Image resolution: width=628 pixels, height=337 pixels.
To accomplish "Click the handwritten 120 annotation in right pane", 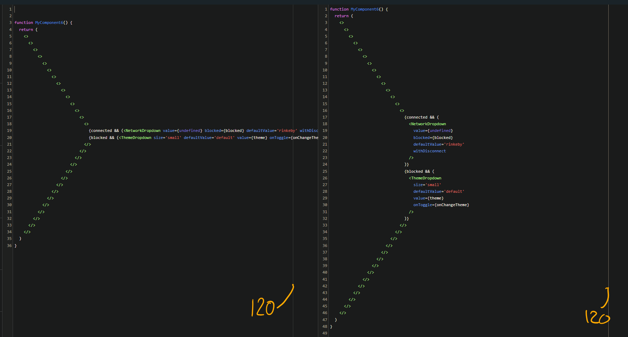I will click(597, 316).
